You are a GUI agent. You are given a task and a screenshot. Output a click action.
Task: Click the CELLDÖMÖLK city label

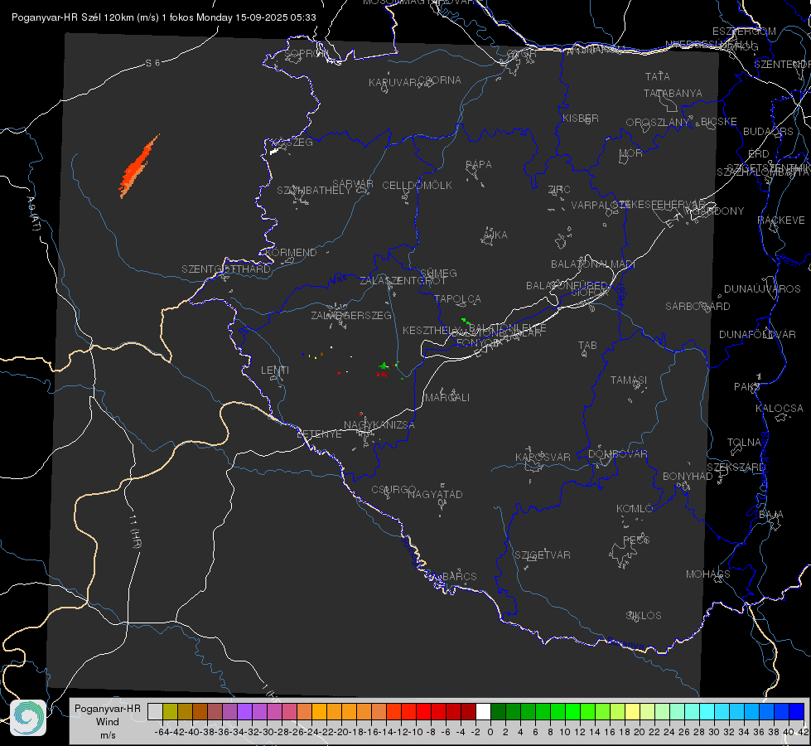point(418,186)
